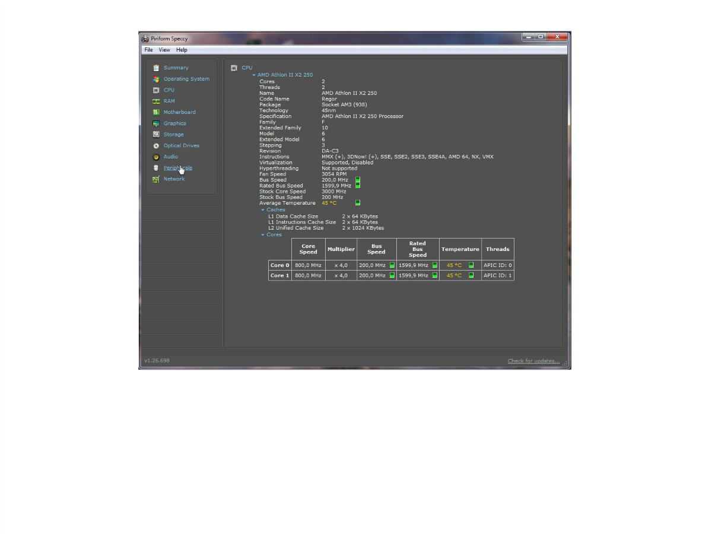The height and width of the screenshot is (534, 712).
Task: Click the Multiplier column header
Action: [x=341, y=249]
